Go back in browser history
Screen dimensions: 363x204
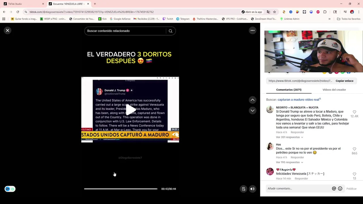tap(4, 12)
